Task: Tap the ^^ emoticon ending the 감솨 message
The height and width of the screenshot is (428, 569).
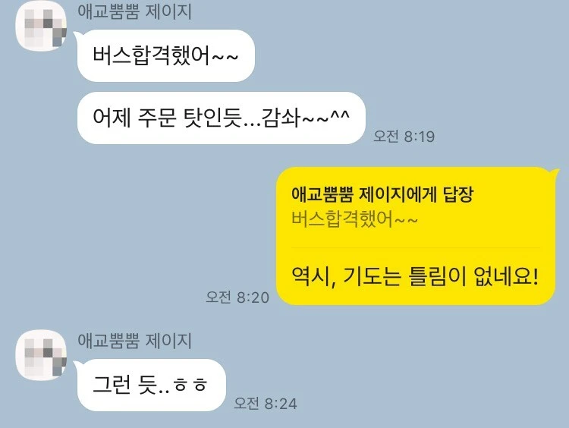Action: point(340,116)
